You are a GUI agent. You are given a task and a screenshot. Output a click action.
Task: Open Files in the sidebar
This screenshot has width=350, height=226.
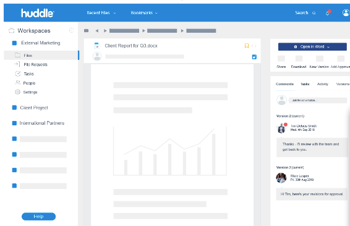(41, 56)
